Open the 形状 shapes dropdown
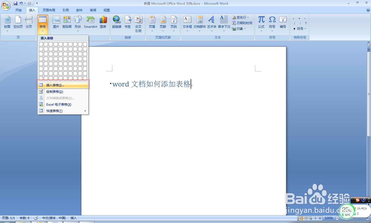Image resolution: width=371 pixels, height=223 pixels. click(x=78, y=23)
